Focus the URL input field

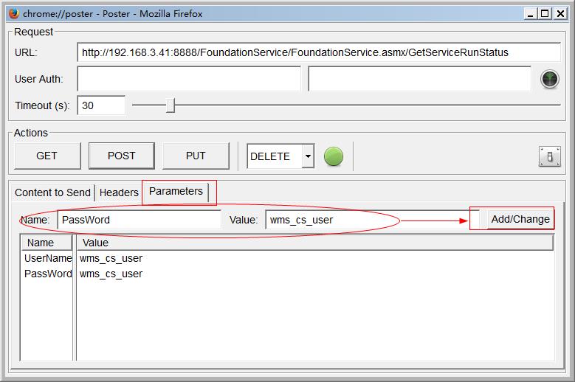point(318,52)
